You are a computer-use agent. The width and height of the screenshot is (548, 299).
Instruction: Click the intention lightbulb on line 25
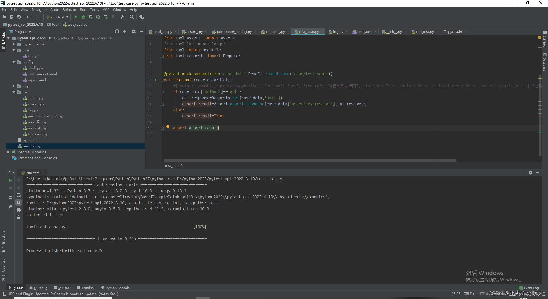[x=168, y=127]
